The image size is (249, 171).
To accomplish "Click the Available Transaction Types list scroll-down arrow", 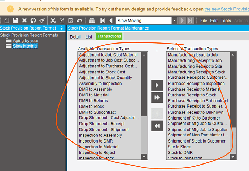I will (x=144, y=157).
